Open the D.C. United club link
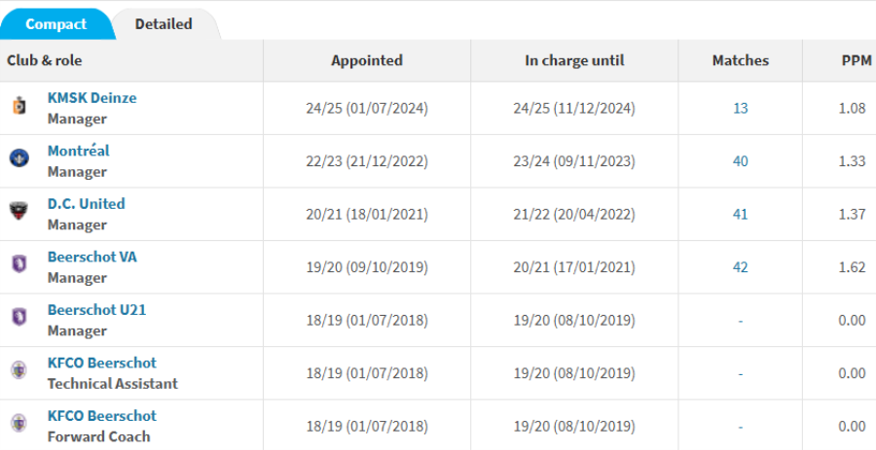This screenshot has height=450, width=876. click(x=86, y=203)
